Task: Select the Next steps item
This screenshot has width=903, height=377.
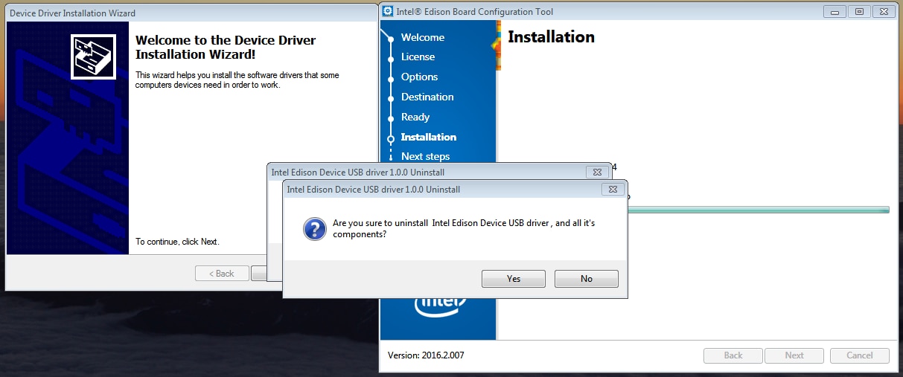Action: (425, 156)
